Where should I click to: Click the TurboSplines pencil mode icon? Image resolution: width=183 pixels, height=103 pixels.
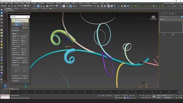tap(17, 24)
